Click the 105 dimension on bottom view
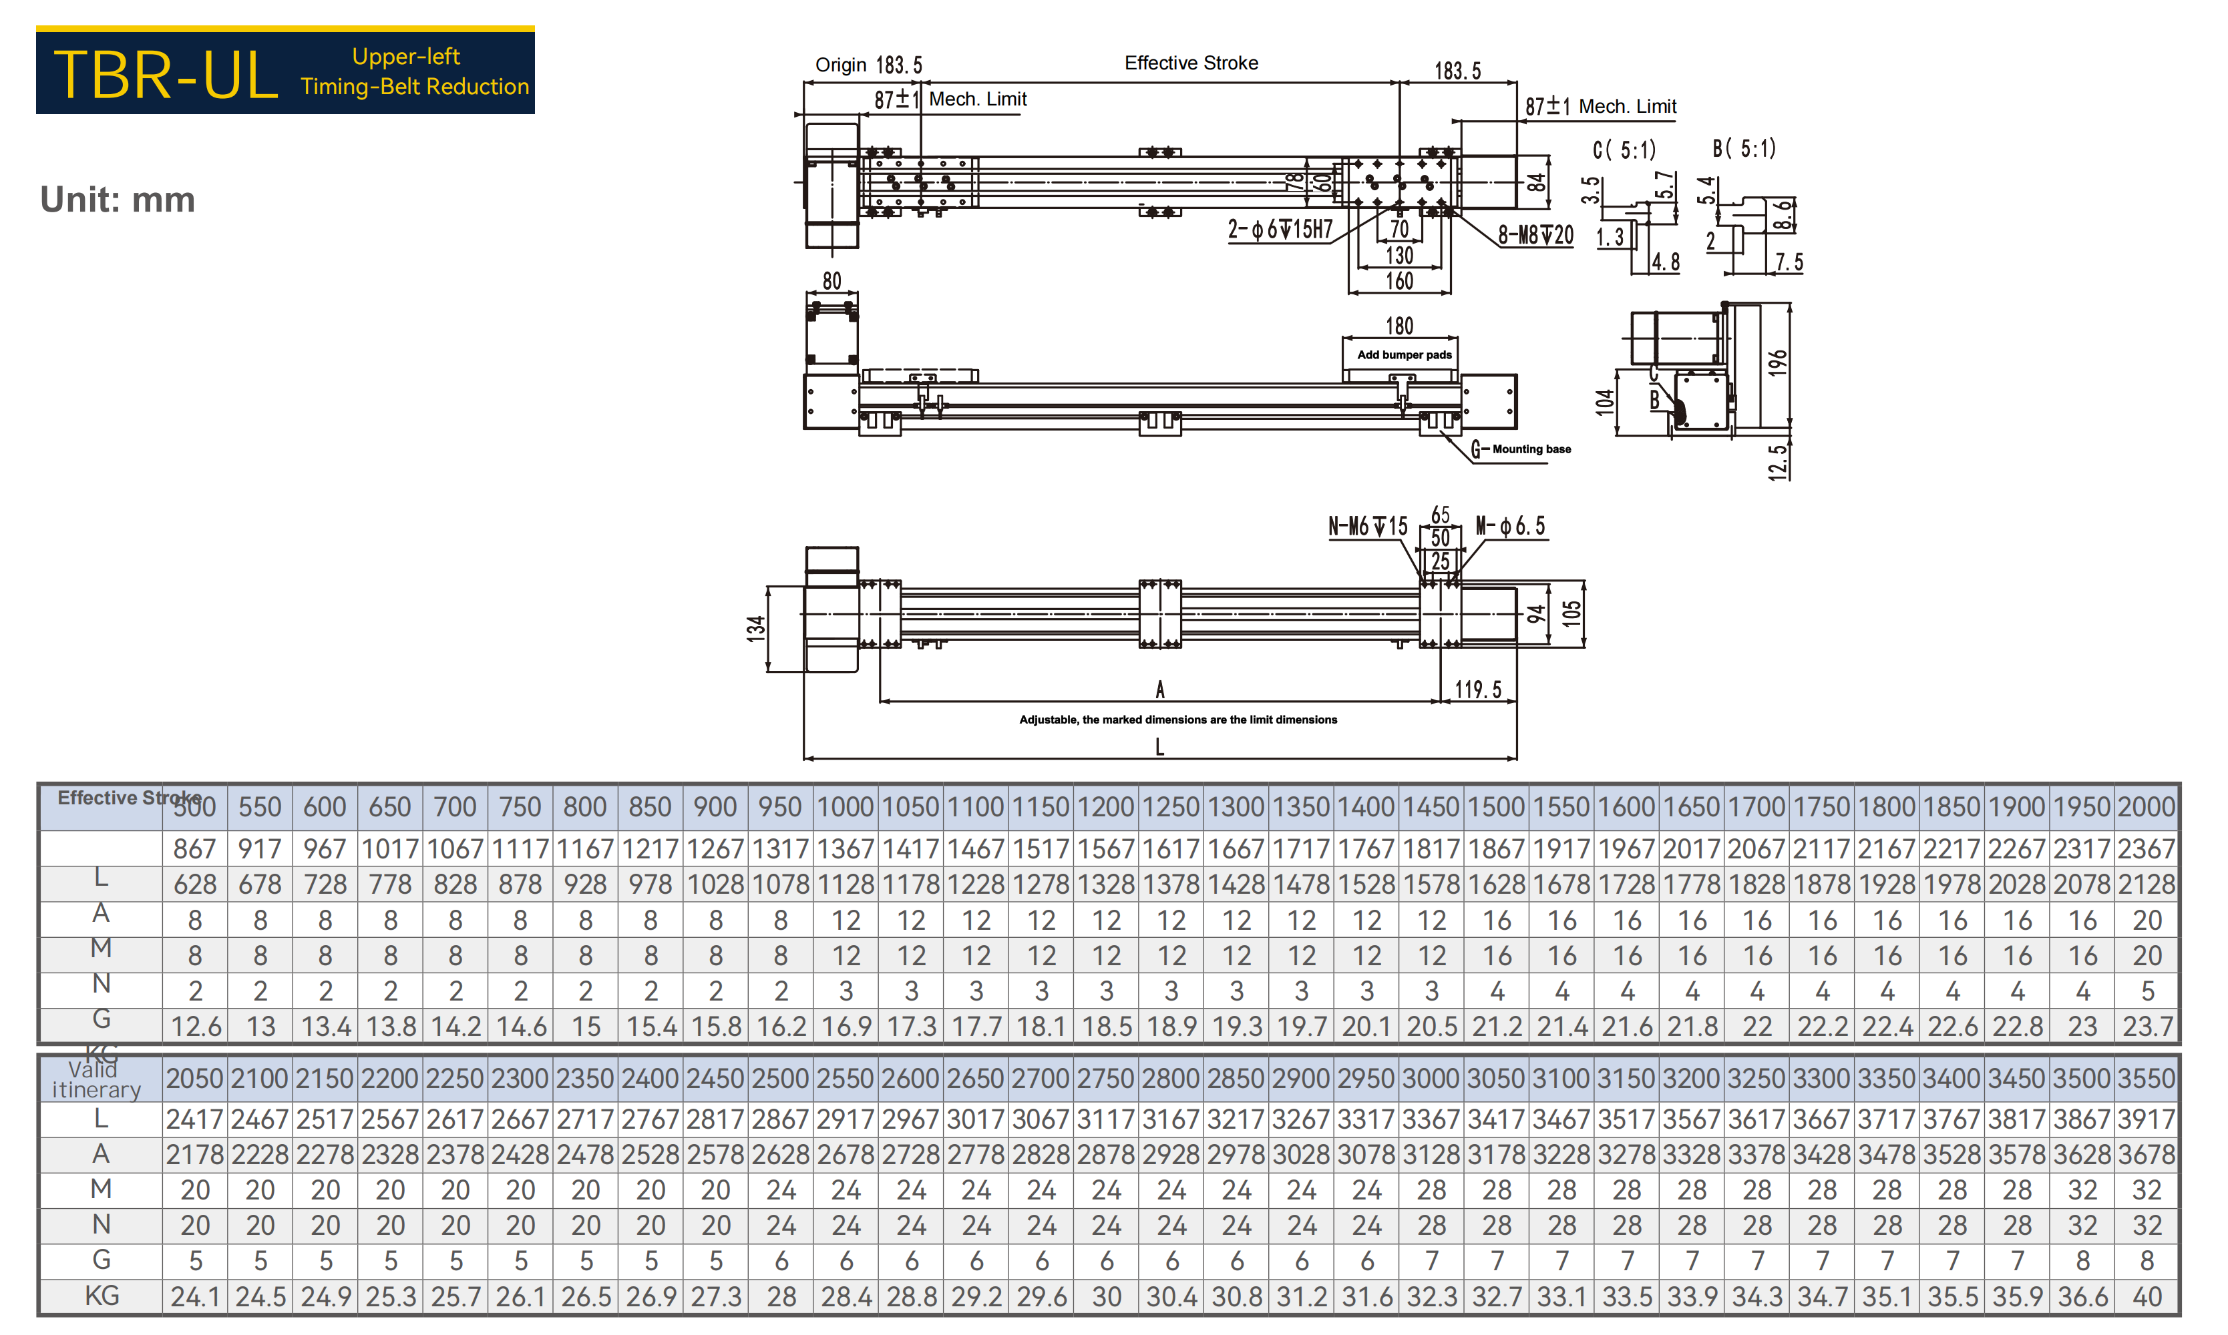 coord(1571,613)
